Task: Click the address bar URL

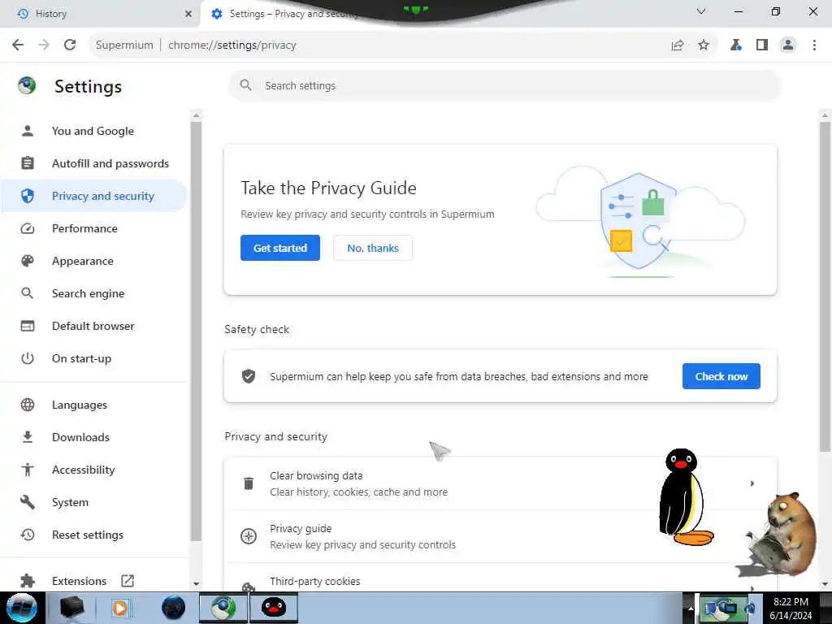Action: point(232,45)
